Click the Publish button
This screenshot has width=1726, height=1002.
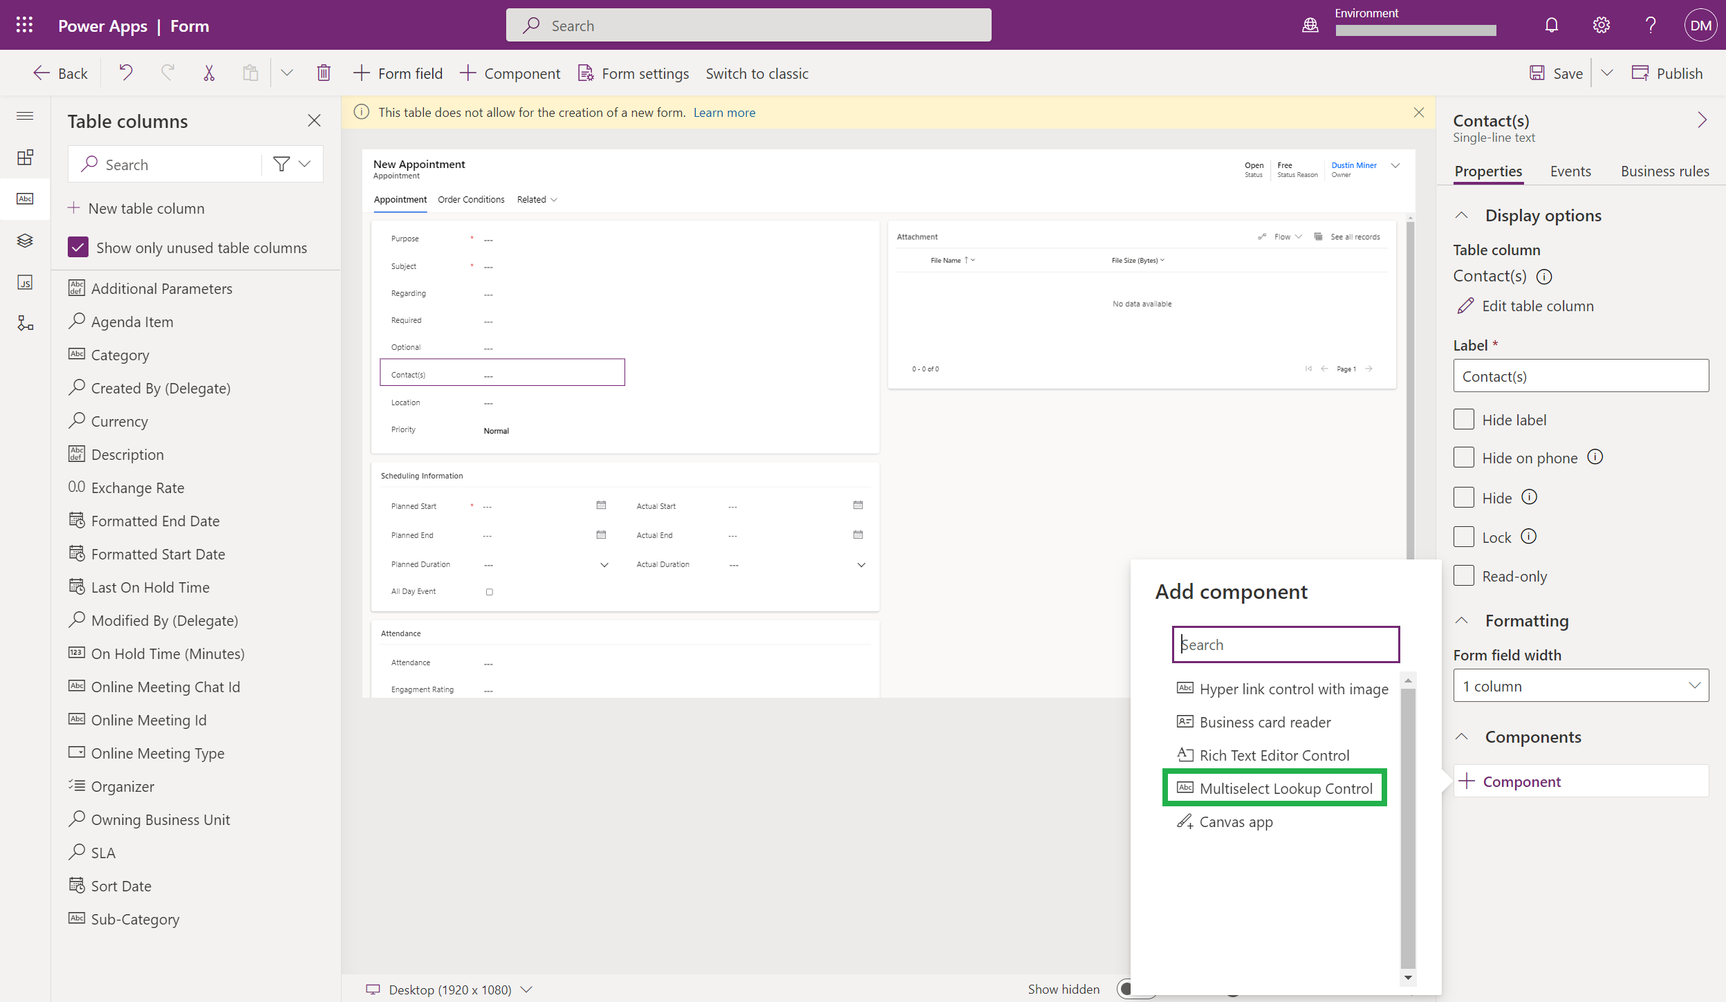point(1667,73)
